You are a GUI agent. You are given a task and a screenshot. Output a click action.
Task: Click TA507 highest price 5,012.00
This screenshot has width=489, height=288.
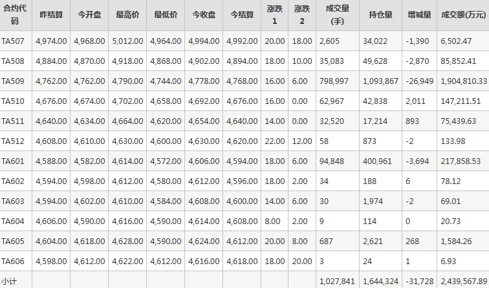(127, 41)
